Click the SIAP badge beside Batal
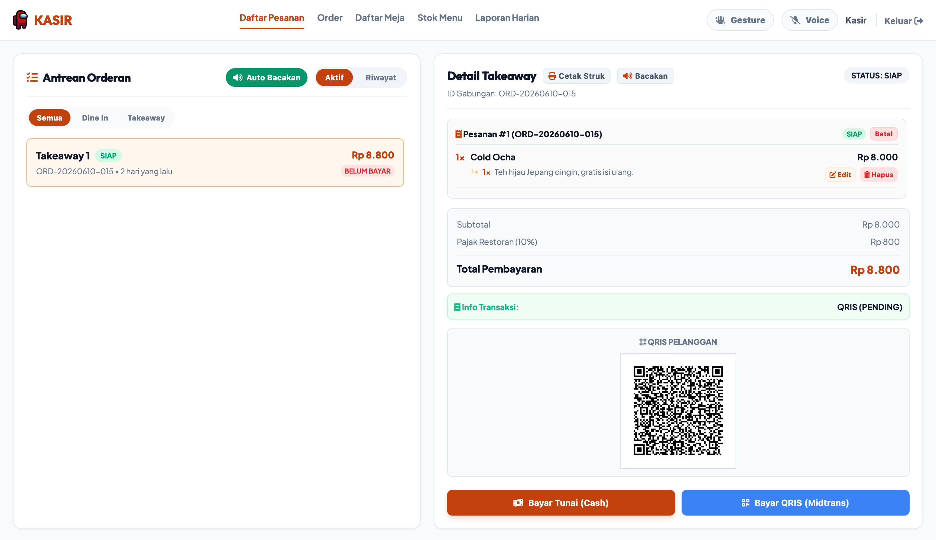The width and height of the screenshot is (936, 540). click(x=854, y=134)
